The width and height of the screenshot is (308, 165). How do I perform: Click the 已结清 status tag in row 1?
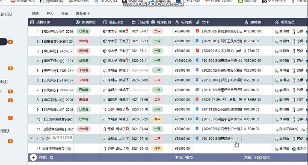coord(83,31)
